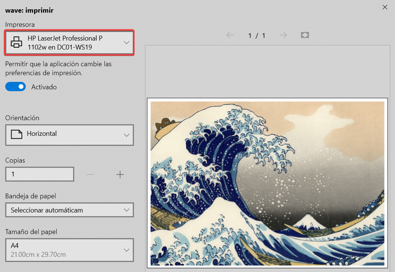The height and width of the screenshot is (272, 395).
Task: Click the chevron on the paper size selector
Action: [126, 250]
